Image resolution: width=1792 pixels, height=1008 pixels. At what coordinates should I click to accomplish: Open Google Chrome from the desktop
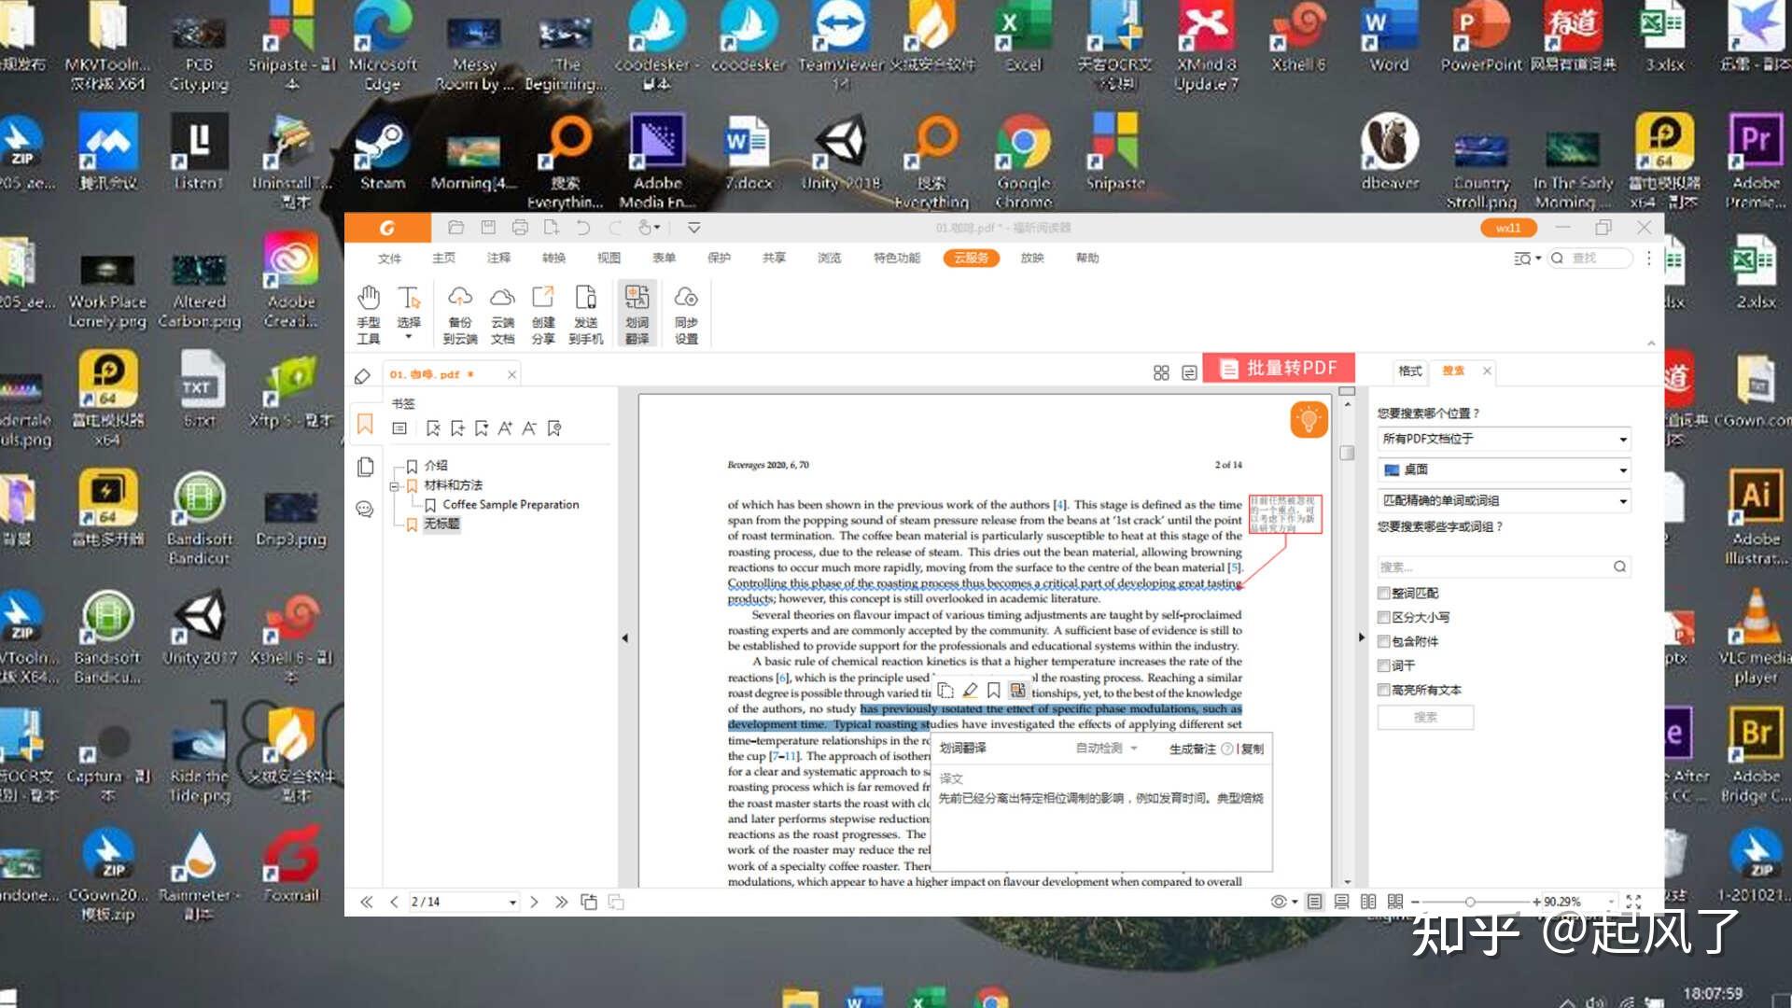[1024, 160]
